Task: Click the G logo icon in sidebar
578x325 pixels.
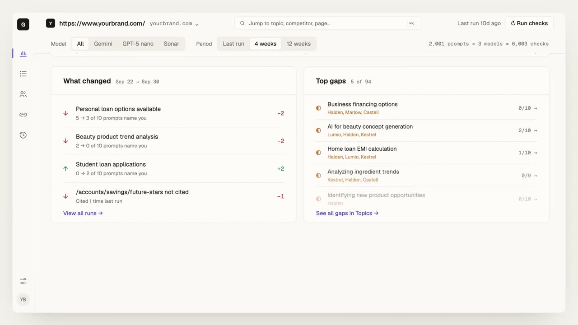Action: (23, 24)
